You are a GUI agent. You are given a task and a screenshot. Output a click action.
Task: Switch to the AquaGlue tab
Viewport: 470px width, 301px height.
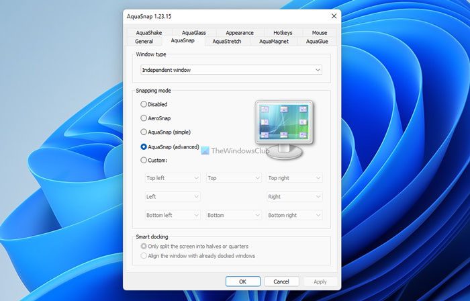coord(317,42)
